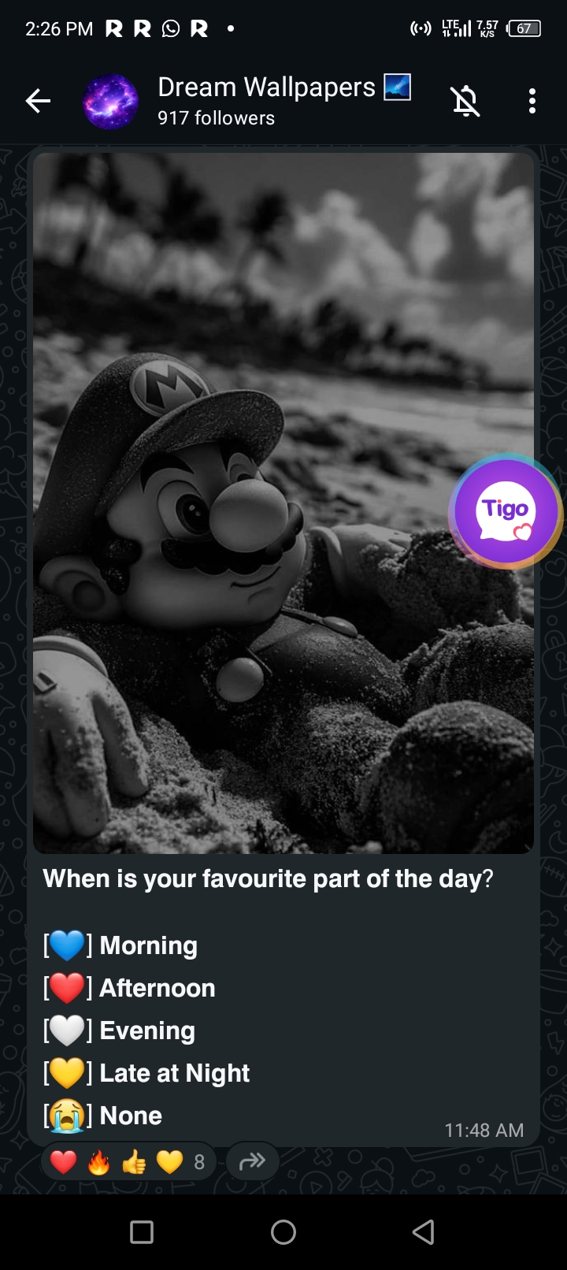The width and height of the screenshot is (567, 1270).
Task: Forward the message with arrow button
Action: 252,1161
